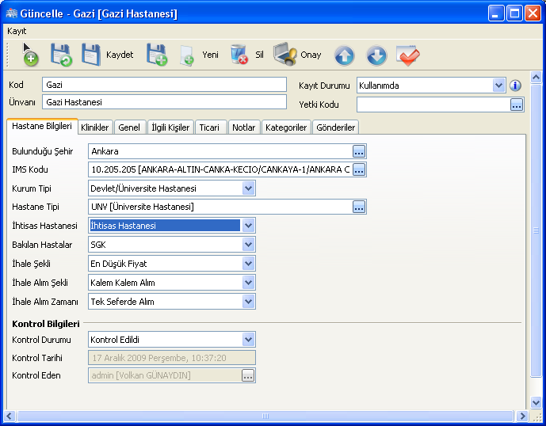Click the Kaydet save button
Image resolution: width=546 pixels, height=426 pixels.
coord(107,55)
